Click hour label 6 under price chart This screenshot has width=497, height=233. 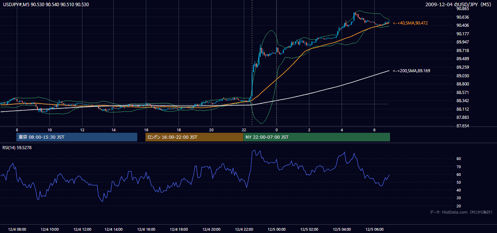tap(374, 130)
